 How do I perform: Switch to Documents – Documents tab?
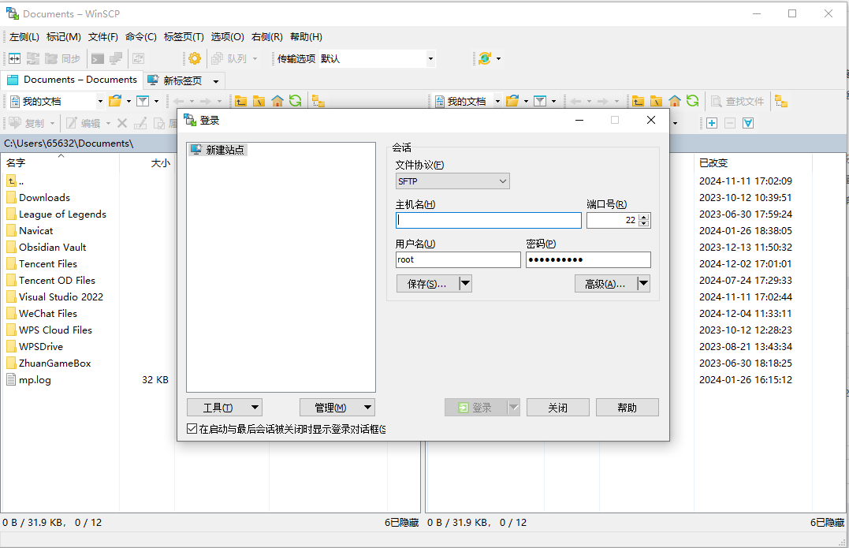point(73,80)
